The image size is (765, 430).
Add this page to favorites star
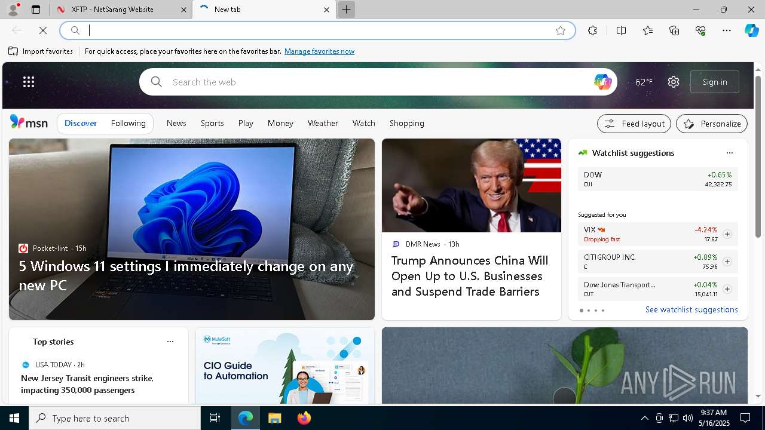(x=560, y=30)
